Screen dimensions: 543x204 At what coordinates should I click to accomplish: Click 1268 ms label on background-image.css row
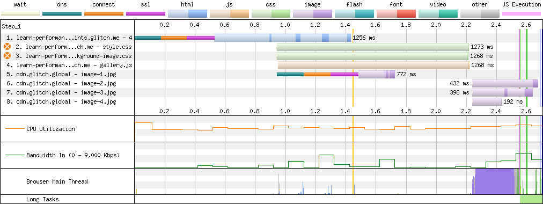[x=482, y=56]
